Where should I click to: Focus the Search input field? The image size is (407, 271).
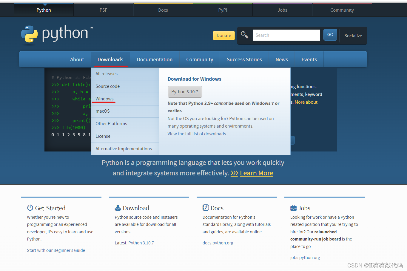pyautogui.click(x=286, y=35)
